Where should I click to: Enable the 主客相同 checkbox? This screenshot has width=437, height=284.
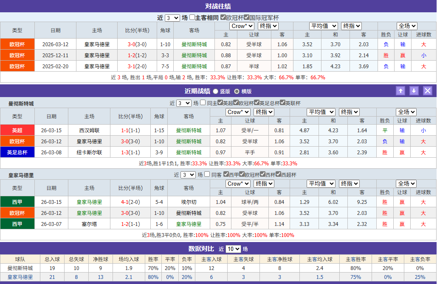[x=192, y=17]
